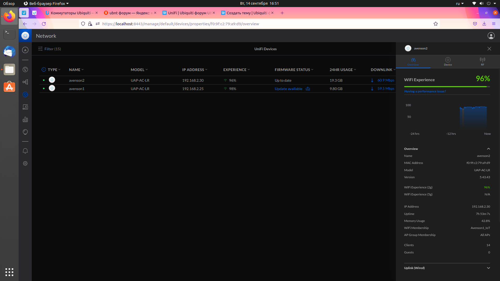
Task: Click the firmware upgrade icon for avenson1
Action: 308,88
